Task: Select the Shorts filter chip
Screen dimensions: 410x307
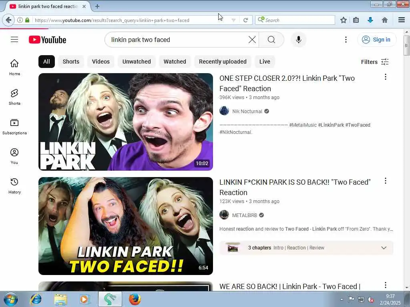Action: 71,62
